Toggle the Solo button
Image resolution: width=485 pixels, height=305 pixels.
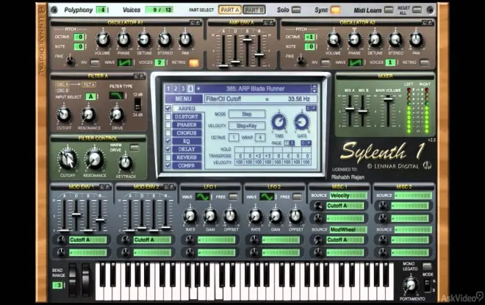pyautogui.click(x=296, y=10)
